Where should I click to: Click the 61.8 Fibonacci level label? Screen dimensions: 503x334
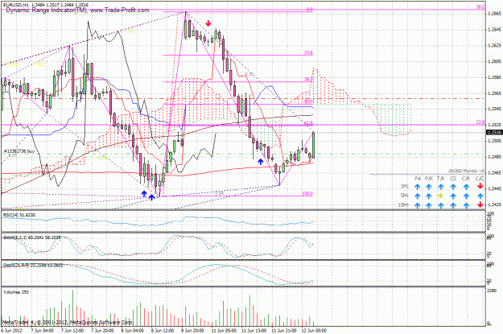click(308, 123)
